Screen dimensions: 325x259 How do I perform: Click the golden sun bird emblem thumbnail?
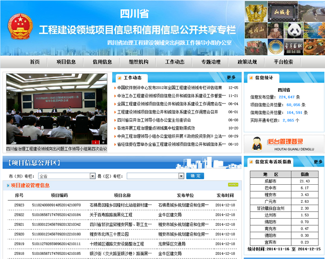[275, 47]
